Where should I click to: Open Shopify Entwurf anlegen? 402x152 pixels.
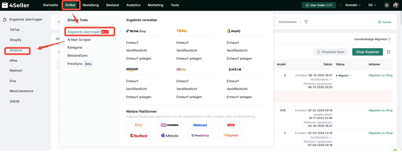tap(239, 58)
